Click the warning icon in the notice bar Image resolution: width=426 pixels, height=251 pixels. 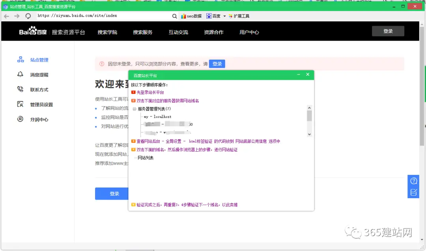(x=102, y=64)
